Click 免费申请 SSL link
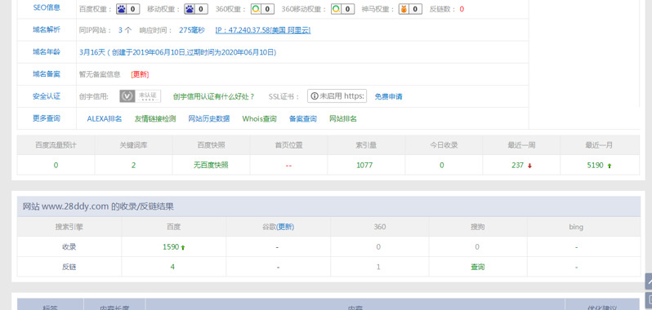This screenshot has width=652, height=310. coord(388,97)
